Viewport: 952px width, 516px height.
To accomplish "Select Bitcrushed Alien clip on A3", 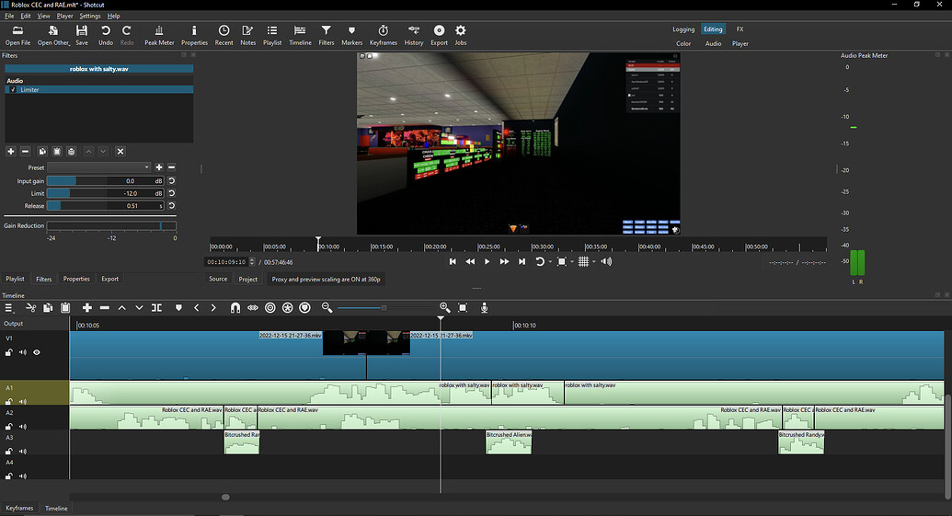I will point(509,441).
